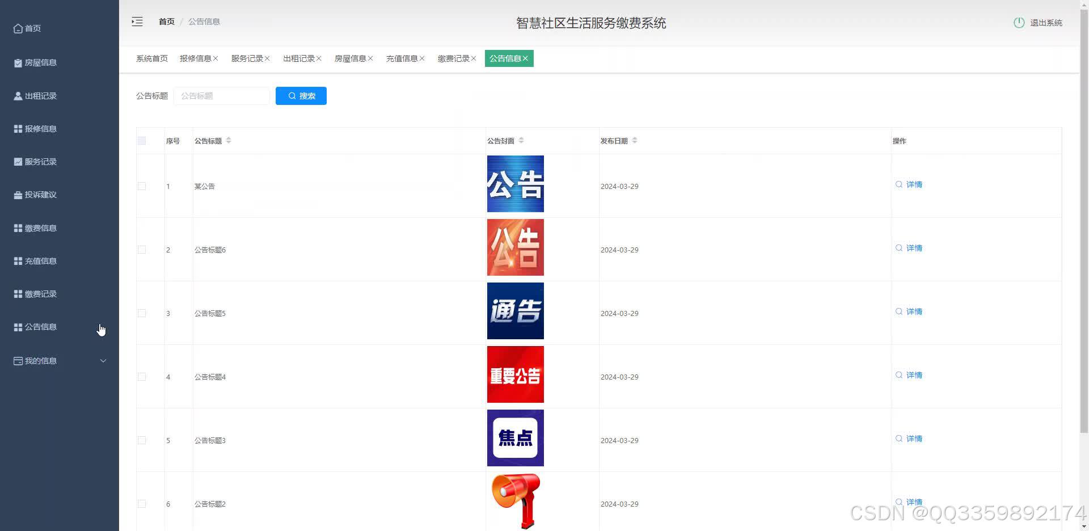1089x531 pixels.
Task: Click the 我的信息 card icon
Action: [18, 361]
